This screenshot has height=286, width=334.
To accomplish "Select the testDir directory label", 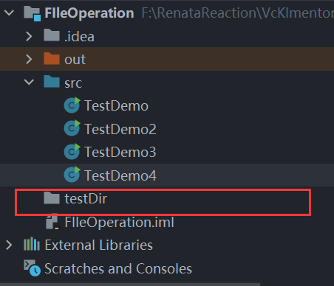I will [86, 198].
